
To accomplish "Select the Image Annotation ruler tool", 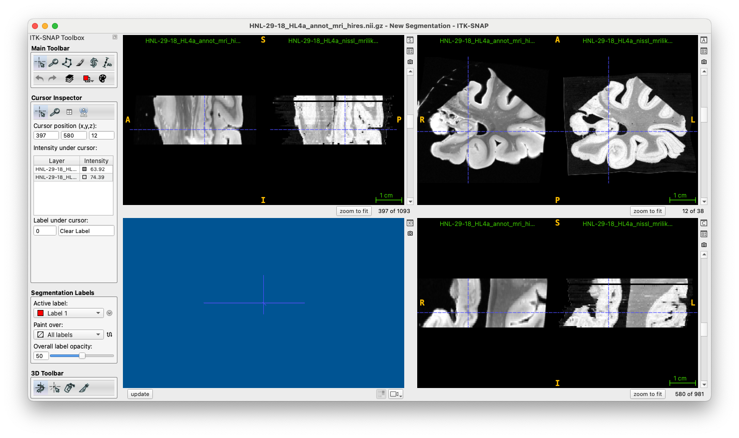I will (107, 62).
